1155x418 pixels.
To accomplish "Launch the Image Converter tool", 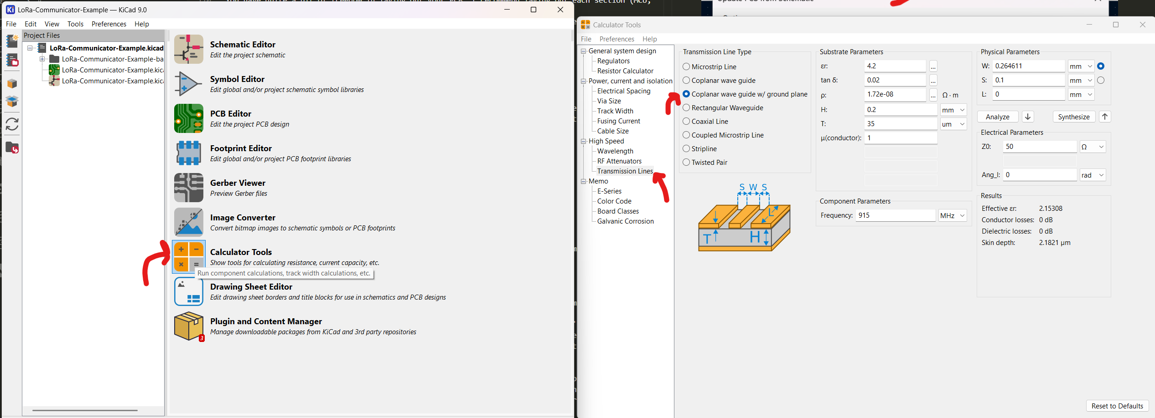I will (188, 222).
